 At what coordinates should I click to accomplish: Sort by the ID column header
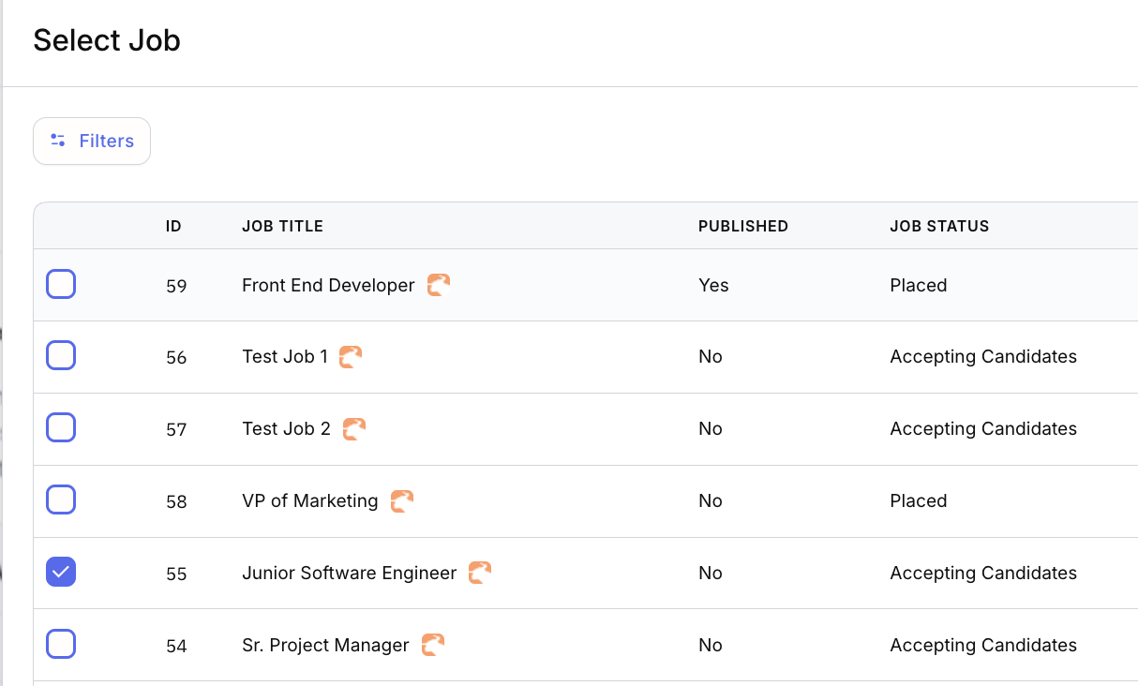173,226
